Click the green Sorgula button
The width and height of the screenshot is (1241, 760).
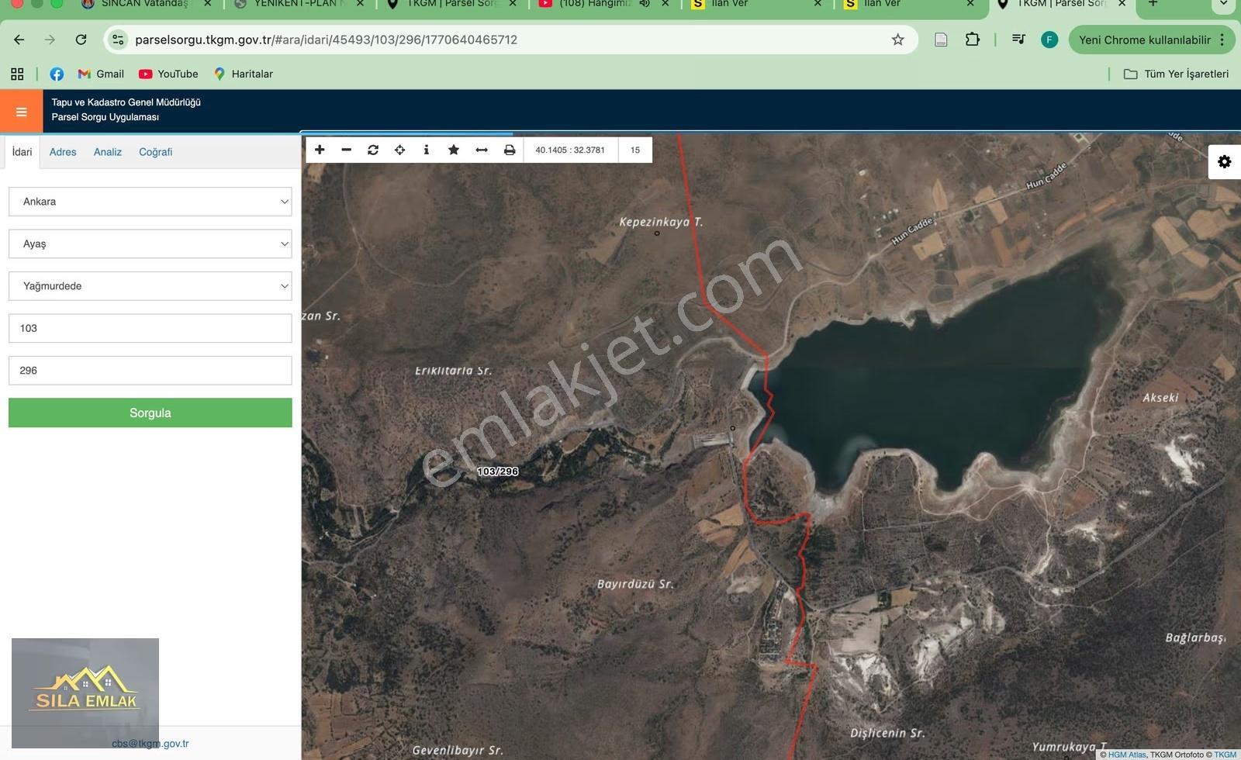(x=150, y=413)
